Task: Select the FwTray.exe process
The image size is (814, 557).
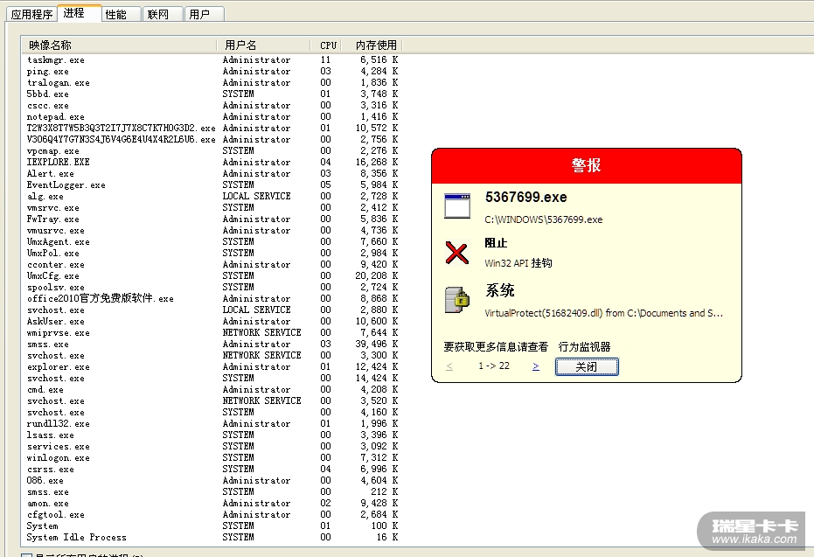Action: tap(212, 219)
